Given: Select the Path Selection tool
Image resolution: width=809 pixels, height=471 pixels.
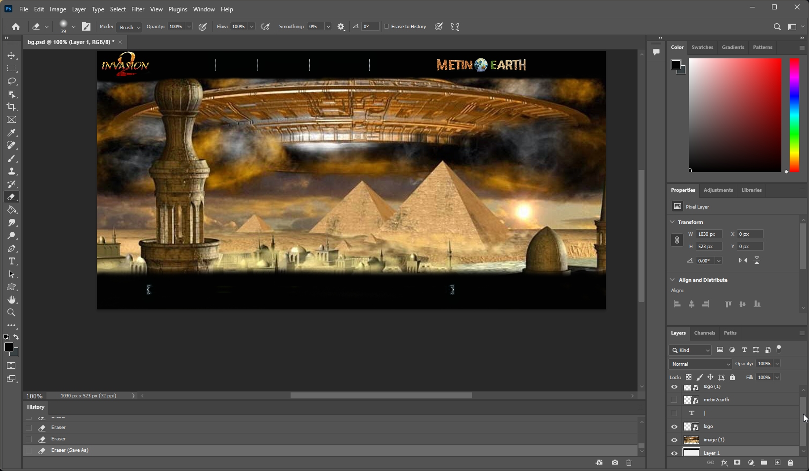Looking at the screenshot, I should [11, 274].
